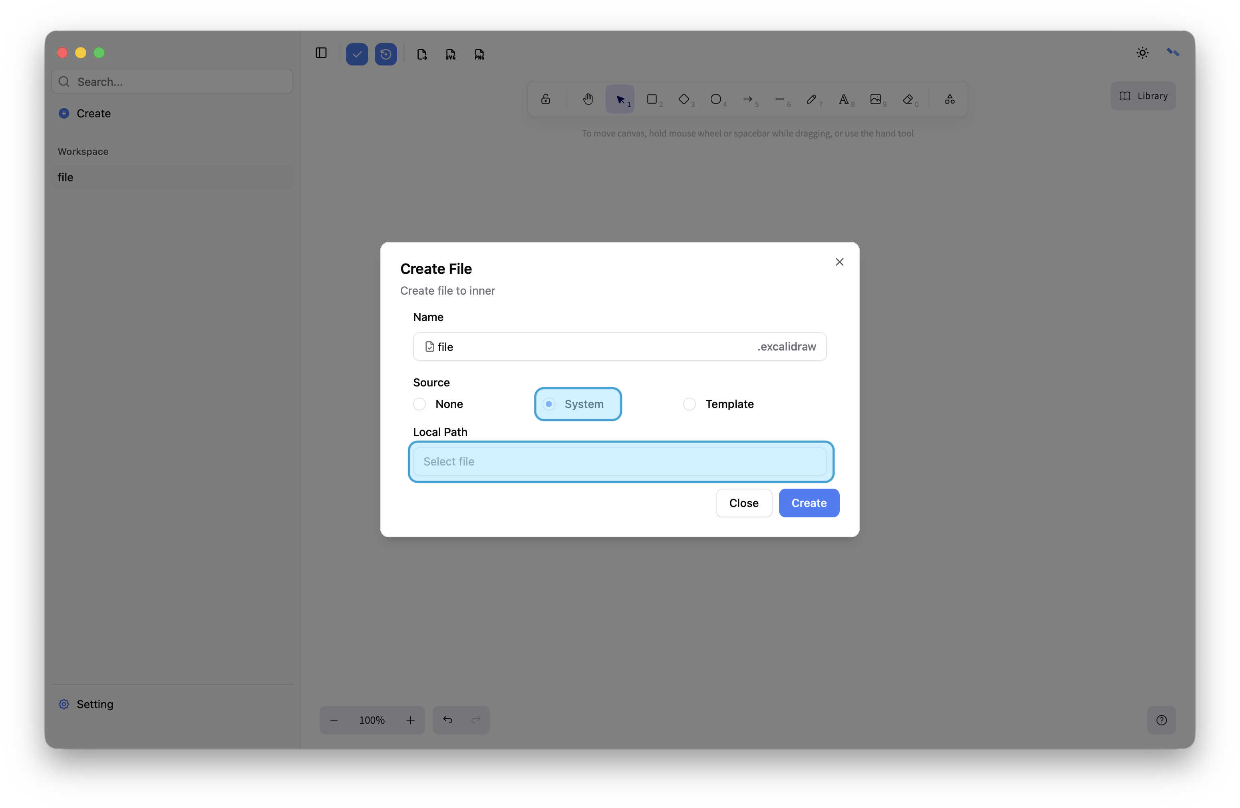Image resolution: width=1240 pixels, height=808 pixels.
Task: Click the Export to PNG icon
Action: tap(479, 54)
